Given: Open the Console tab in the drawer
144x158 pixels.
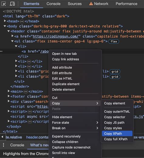Looking at the screenshot, I should 17,145.
